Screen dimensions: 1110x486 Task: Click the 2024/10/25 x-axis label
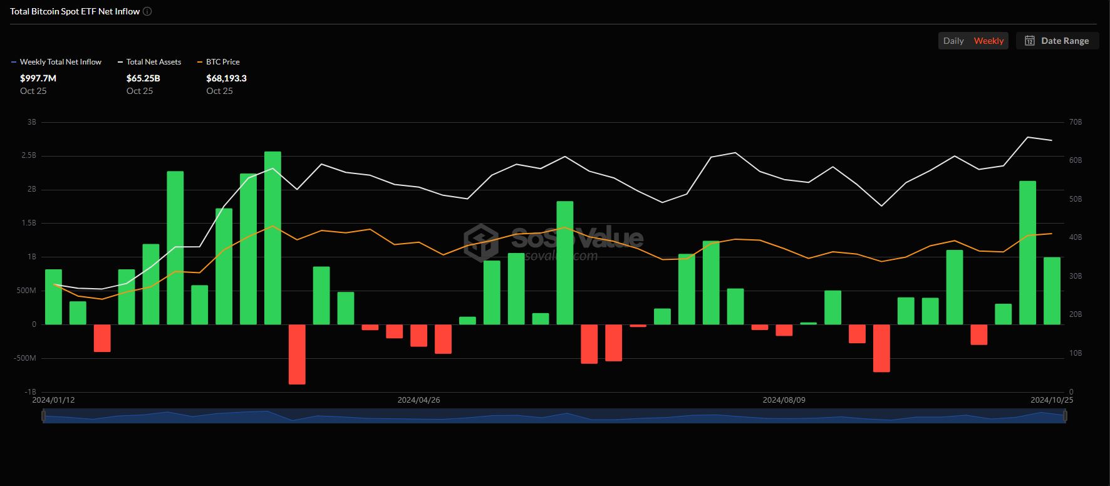pos(1052,400)
